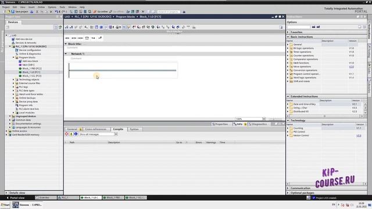
Task: Expand Timer operations folder
Action: coord(288,52)
